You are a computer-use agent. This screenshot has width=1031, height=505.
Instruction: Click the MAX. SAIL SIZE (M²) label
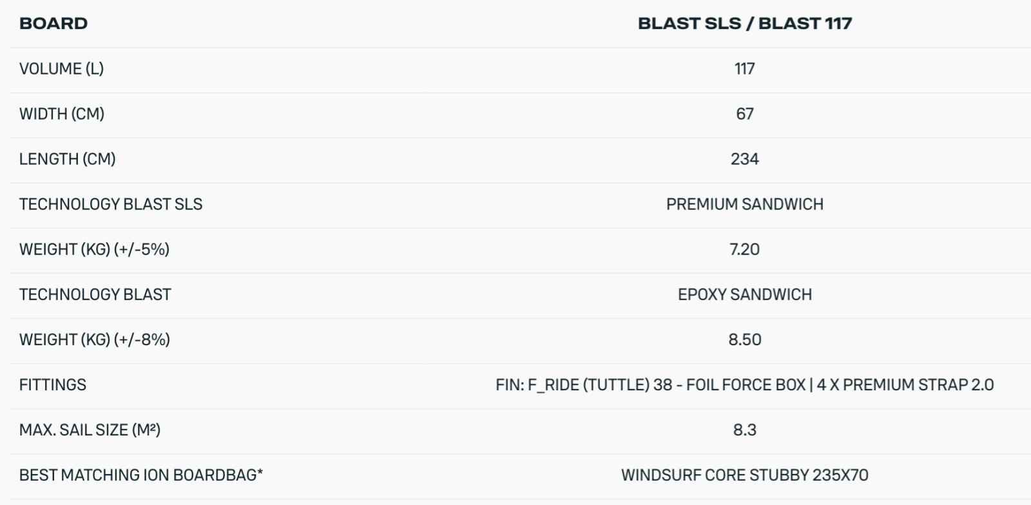point(90,430)
